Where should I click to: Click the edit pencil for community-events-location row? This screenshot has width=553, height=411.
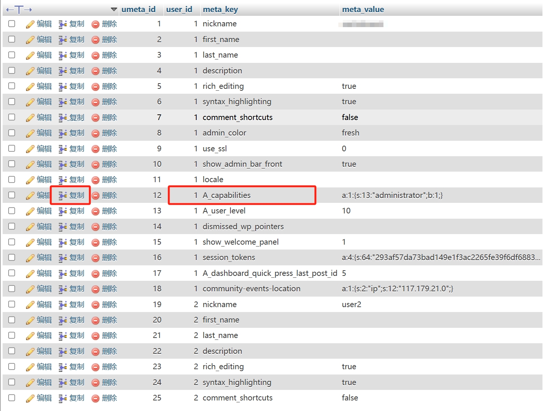coord(30,289)
